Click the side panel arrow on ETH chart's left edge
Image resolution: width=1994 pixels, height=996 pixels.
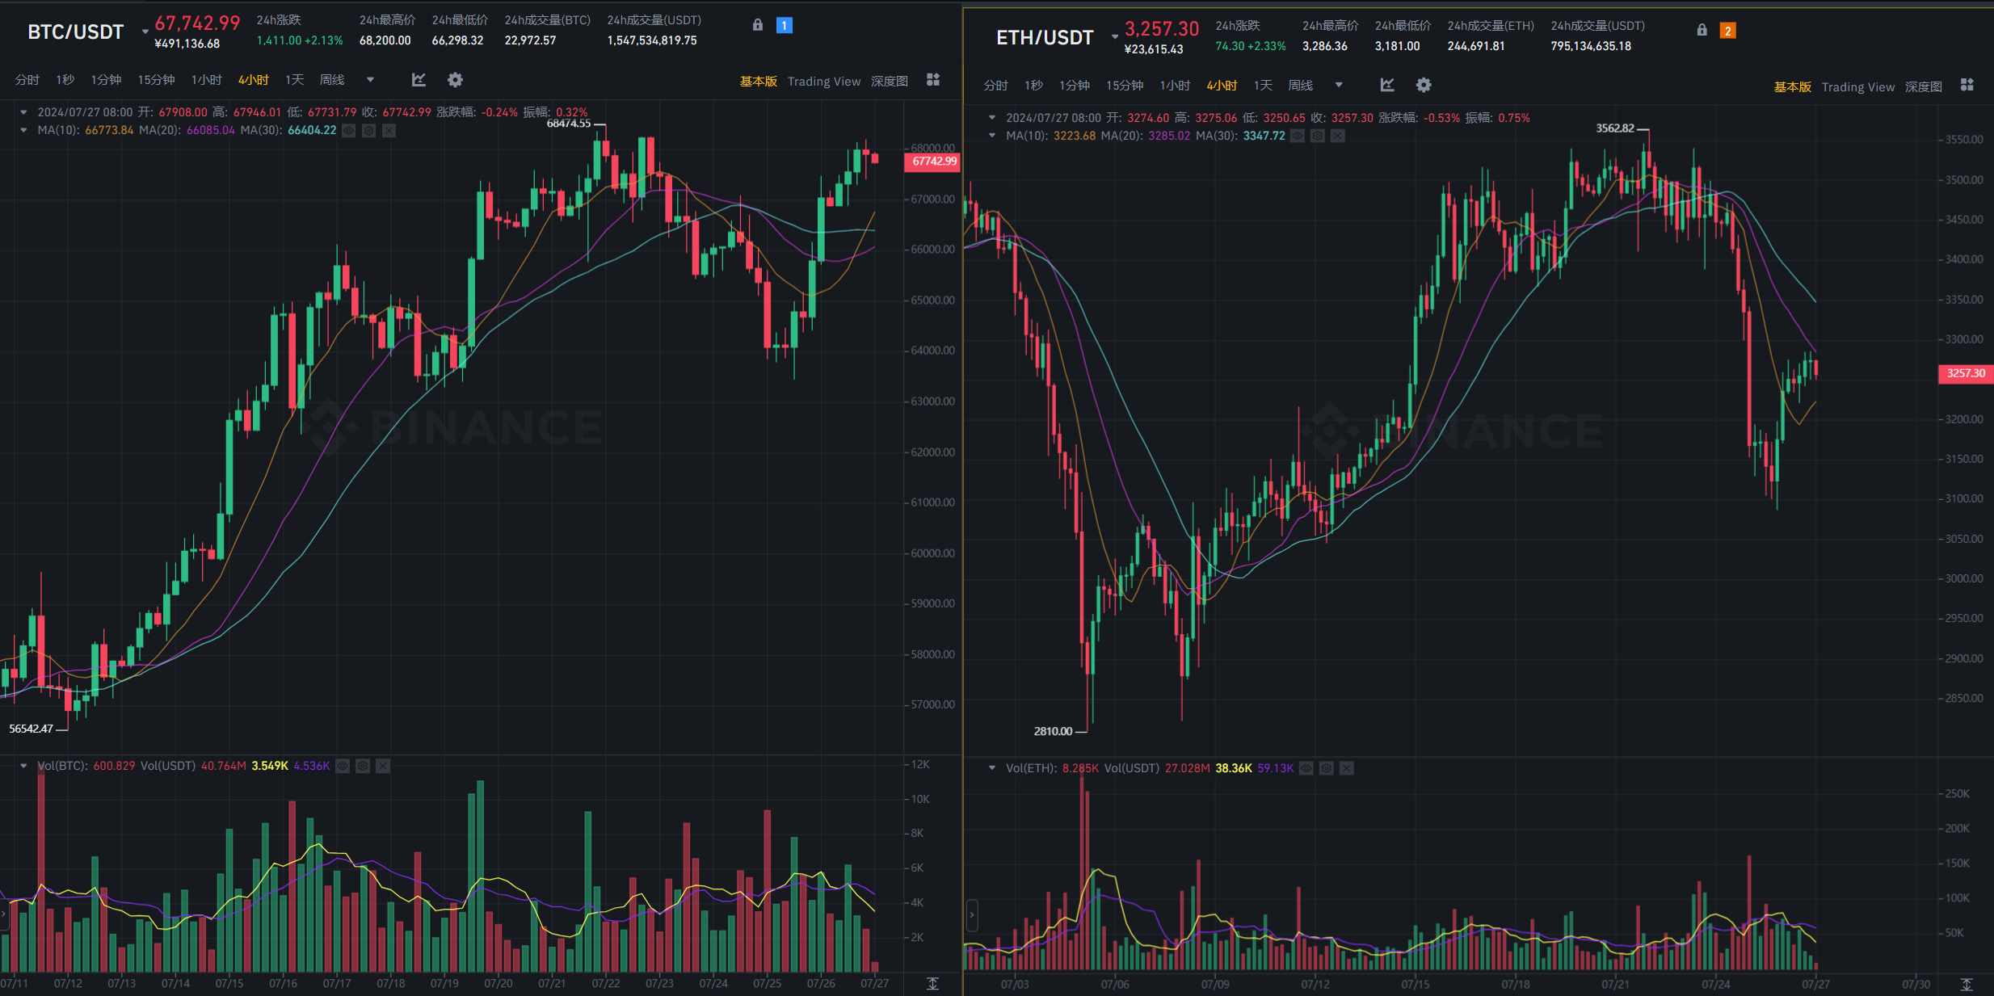coord(972,915)
